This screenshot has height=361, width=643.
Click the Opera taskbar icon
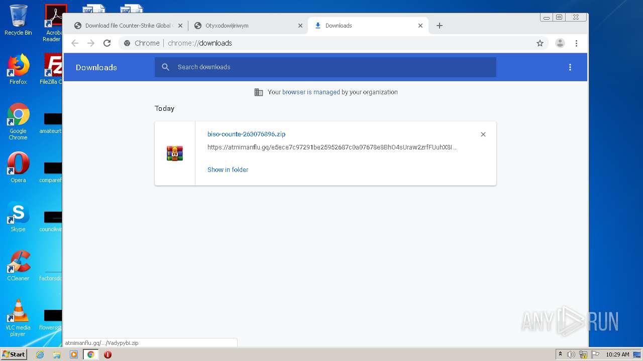coord(108,354)
